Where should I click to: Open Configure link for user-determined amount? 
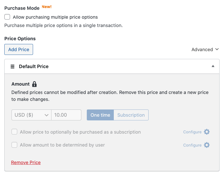[192, 145]
